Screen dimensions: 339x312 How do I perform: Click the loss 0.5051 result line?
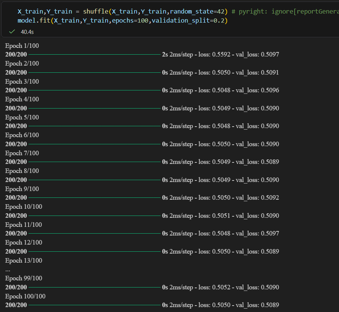[x=142, y=216]
